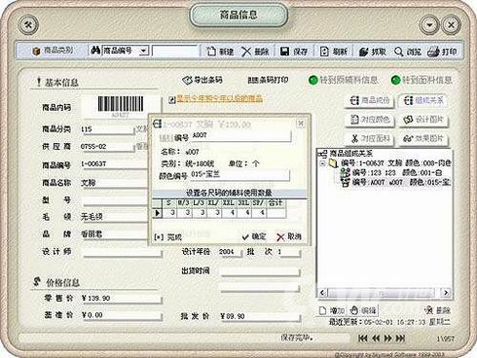Viewport: 477px width, 358px height.
Task: Print using the 打印 toolbar button
Action: point(442,52)
